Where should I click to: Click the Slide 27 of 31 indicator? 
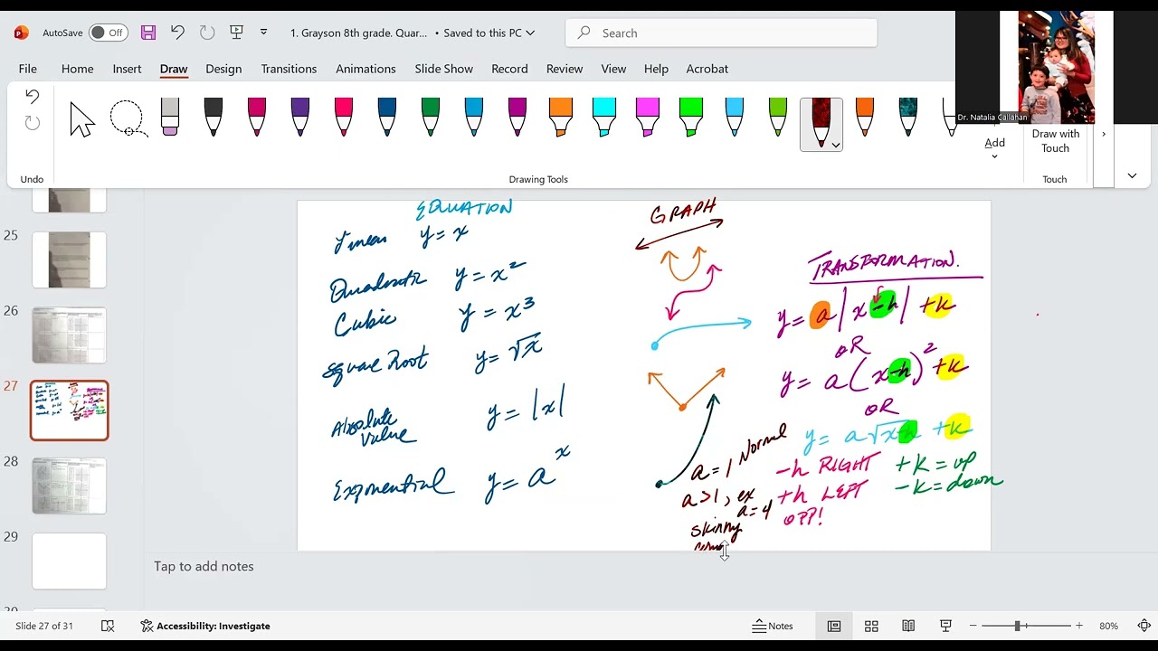[44, 626]
